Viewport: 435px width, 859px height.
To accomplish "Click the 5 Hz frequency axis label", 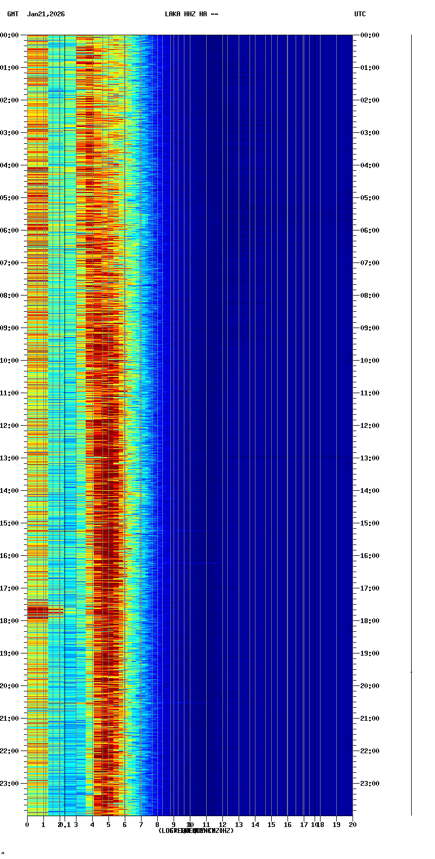I will pyautogui.click(x=108, y=825).
